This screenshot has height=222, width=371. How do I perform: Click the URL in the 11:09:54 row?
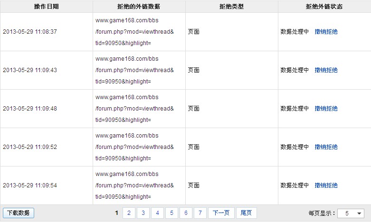tap(134, 185)
